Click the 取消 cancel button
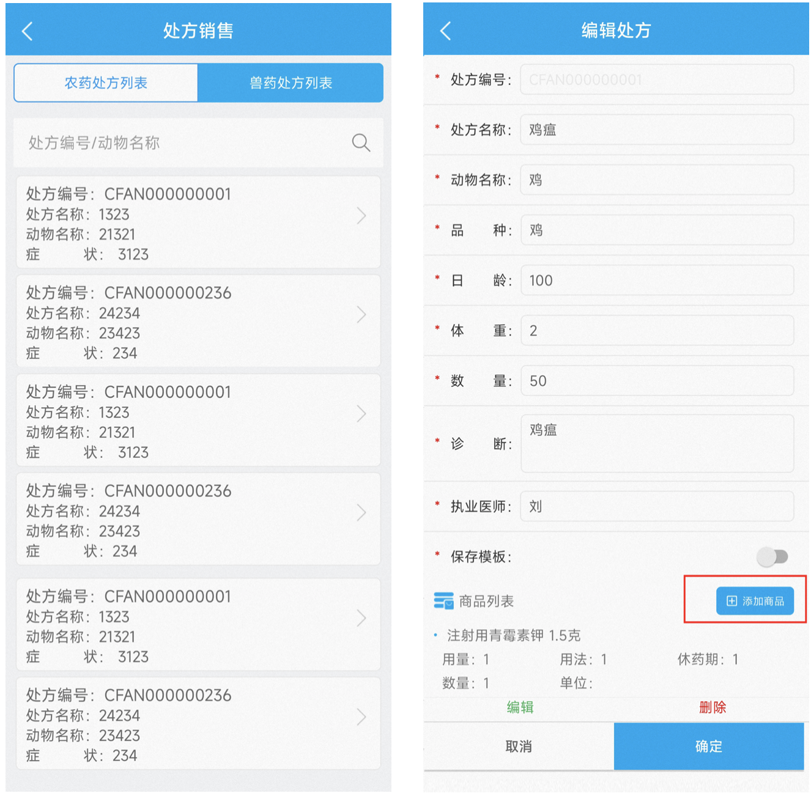The height and width of the screenshot is (796, 811). [x=519, y=746]
